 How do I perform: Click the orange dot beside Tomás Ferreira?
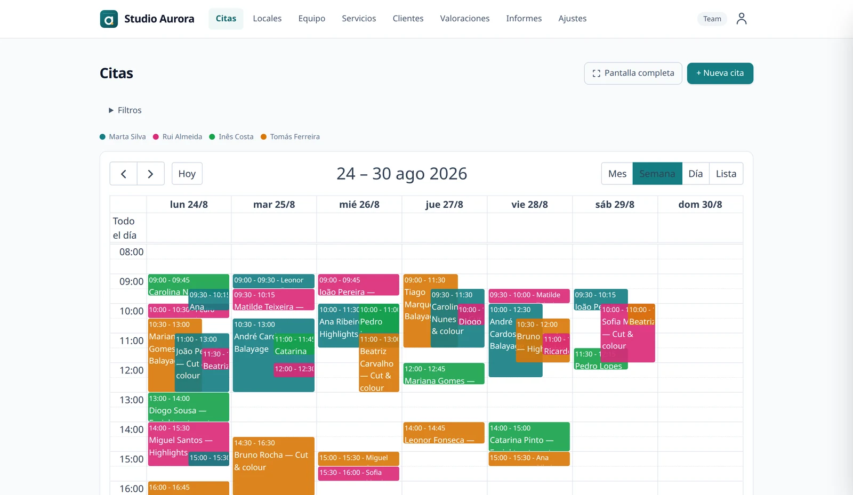pyautogui.click(x=263, y=137)
